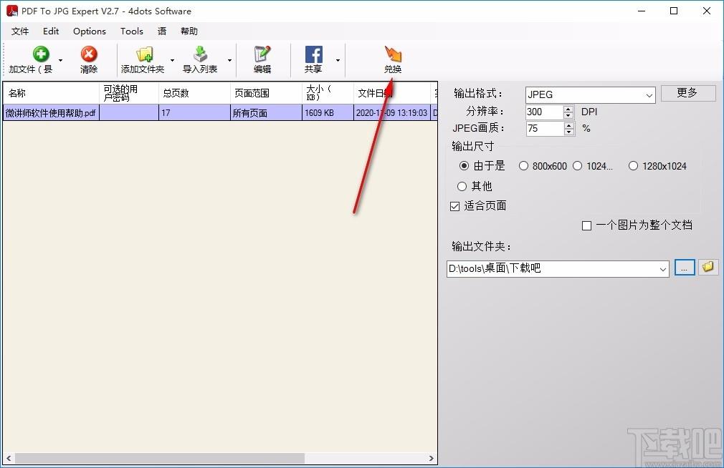Viewport: 724px width, 468px height.
Task: Expand the 导入列表 dropdown arrow
Action: (x=229, y=60)
